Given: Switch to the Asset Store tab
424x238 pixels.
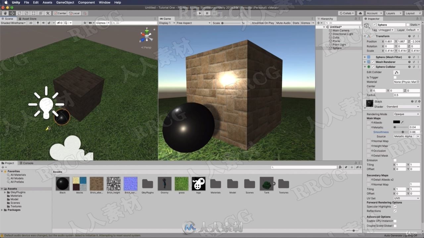Looking at the screenshot, I should [27, 19].
